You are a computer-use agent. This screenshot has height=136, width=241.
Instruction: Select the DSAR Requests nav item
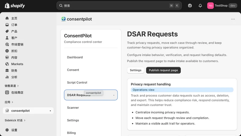coord(91,95)
